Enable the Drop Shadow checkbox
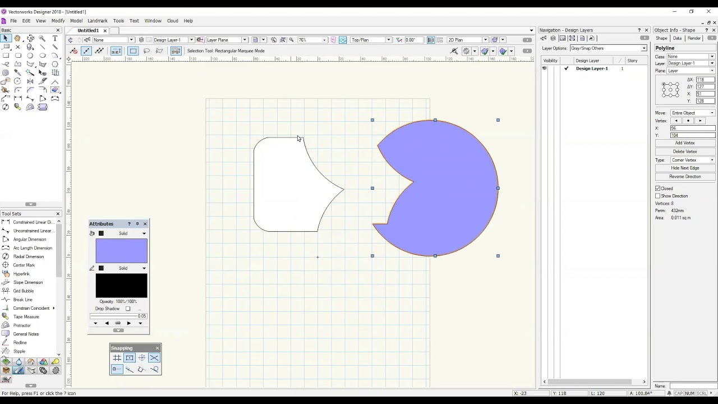 click(x=128, y=309)
